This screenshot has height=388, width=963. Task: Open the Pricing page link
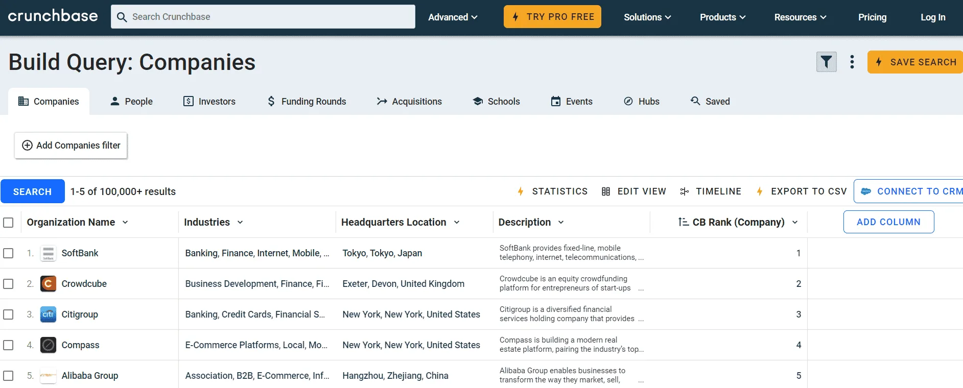tap(872, 17)
